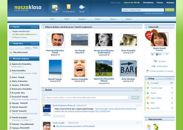Viewport: 183px width, 130px height.
Task: Click the Super Minki icon
Action: 148,108
